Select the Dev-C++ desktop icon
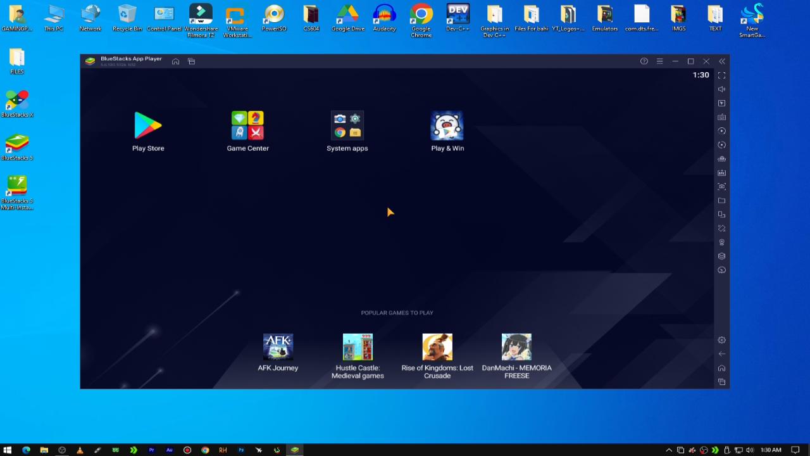The image size is (810, 456). pyautogui.click(x=458, y=18)
